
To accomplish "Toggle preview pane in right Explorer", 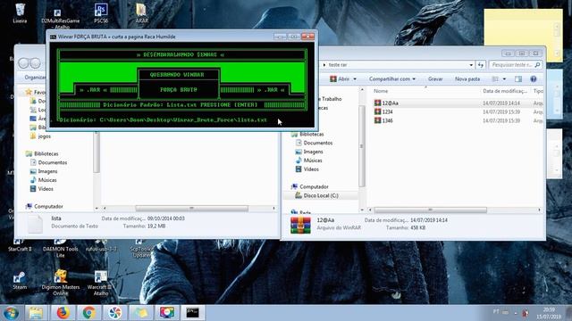I will click(x=518, y=79).
